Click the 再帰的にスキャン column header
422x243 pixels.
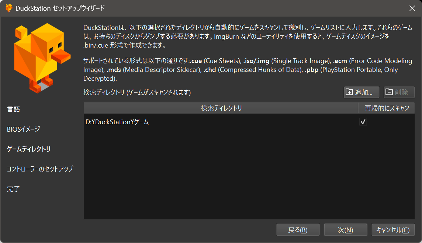[x=387, y=108]
